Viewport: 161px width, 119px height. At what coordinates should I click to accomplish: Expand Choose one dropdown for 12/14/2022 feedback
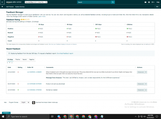coord(142,90)
